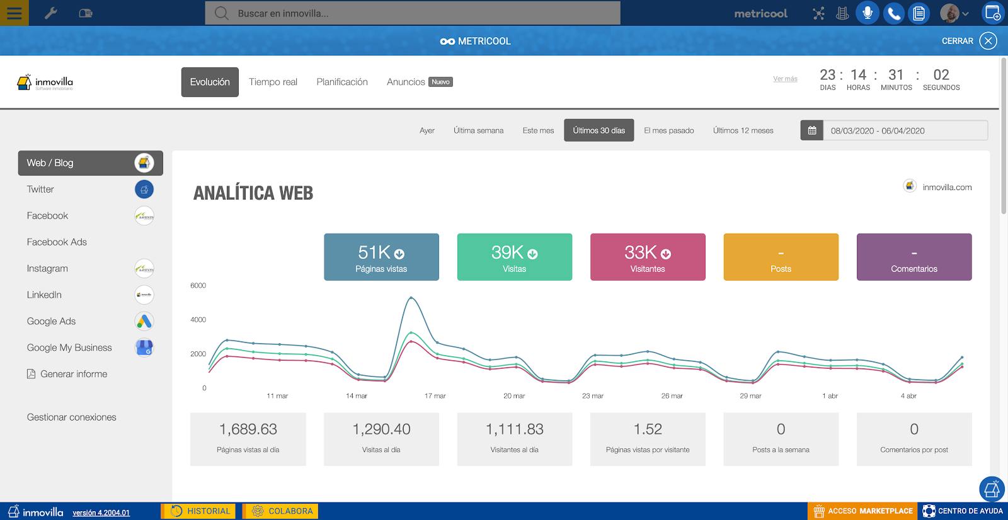Image resolution: width=1008 pixels, height=520 pixels.
Task: Open ACCESO MARKETPLACE button
Action: pyautogui.click(x=863, y=511)
